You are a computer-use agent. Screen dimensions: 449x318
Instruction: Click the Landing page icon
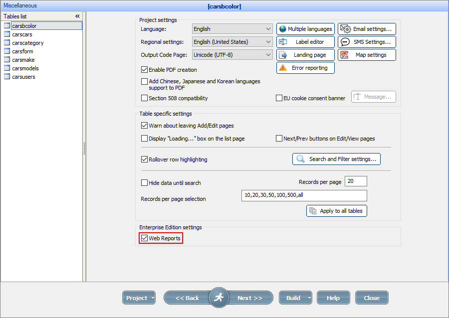[282, 55]
